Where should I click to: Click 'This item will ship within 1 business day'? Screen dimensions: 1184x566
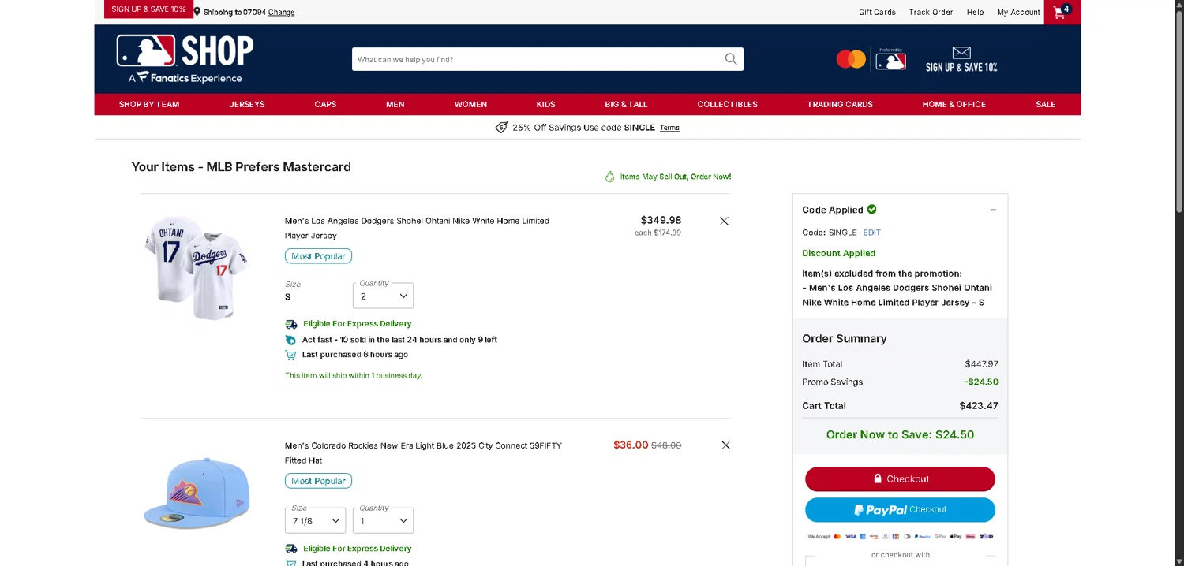pyautogui.click(x=354, y=376)
